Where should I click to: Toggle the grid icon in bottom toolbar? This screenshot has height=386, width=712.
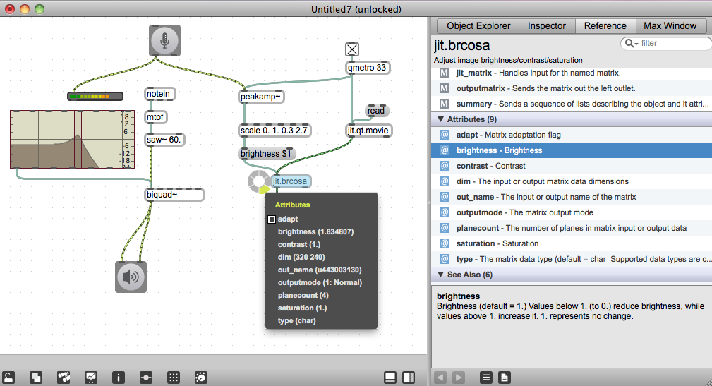174,378
